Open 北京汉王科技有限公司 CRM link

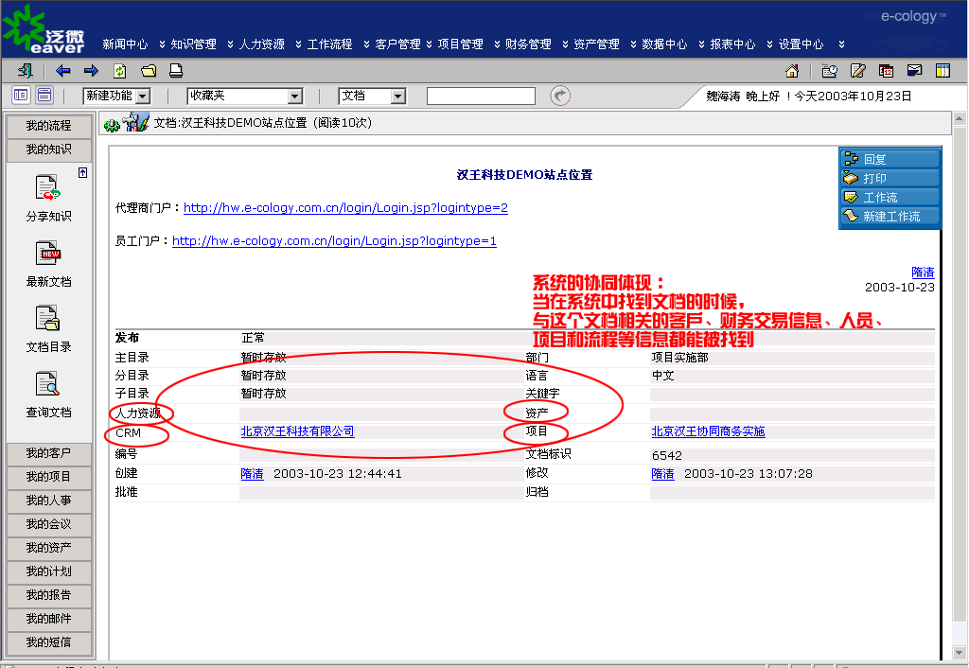tap(297, 431)
